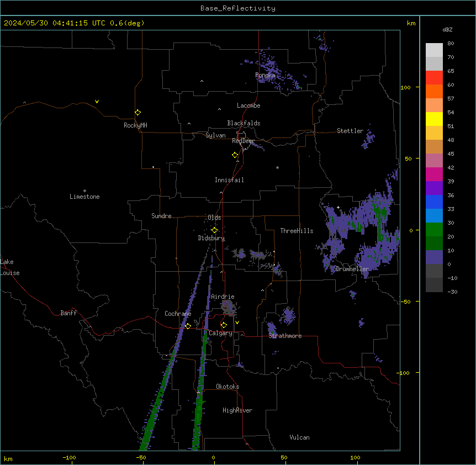Select the yellow V marker northwest of RockyMH
This screenshot has height=465, width=476.
(x=97, y=102)
